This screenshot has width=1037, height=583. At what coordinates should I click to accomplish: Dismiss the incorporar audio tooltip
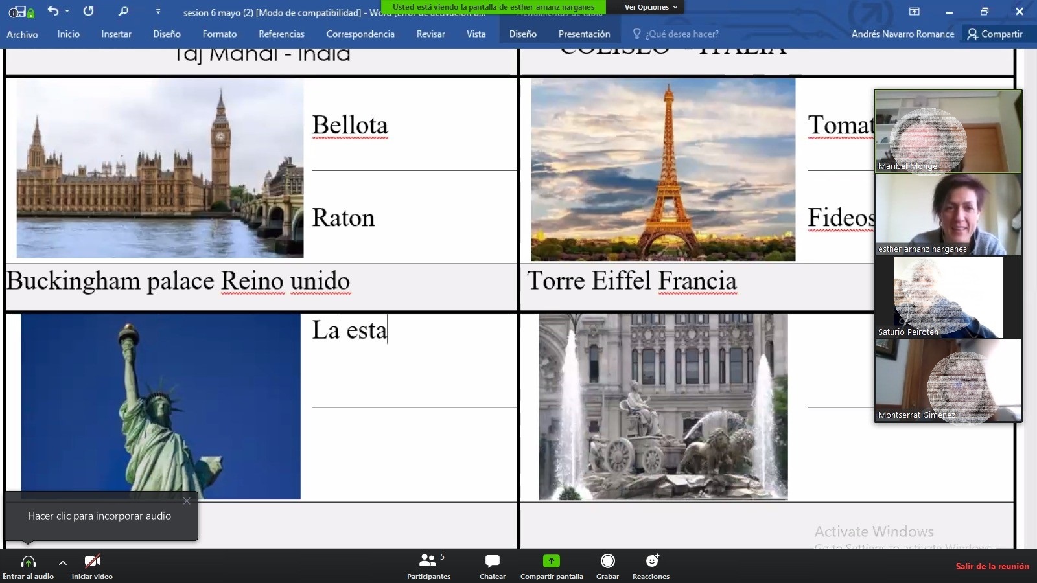pos(187,501)
